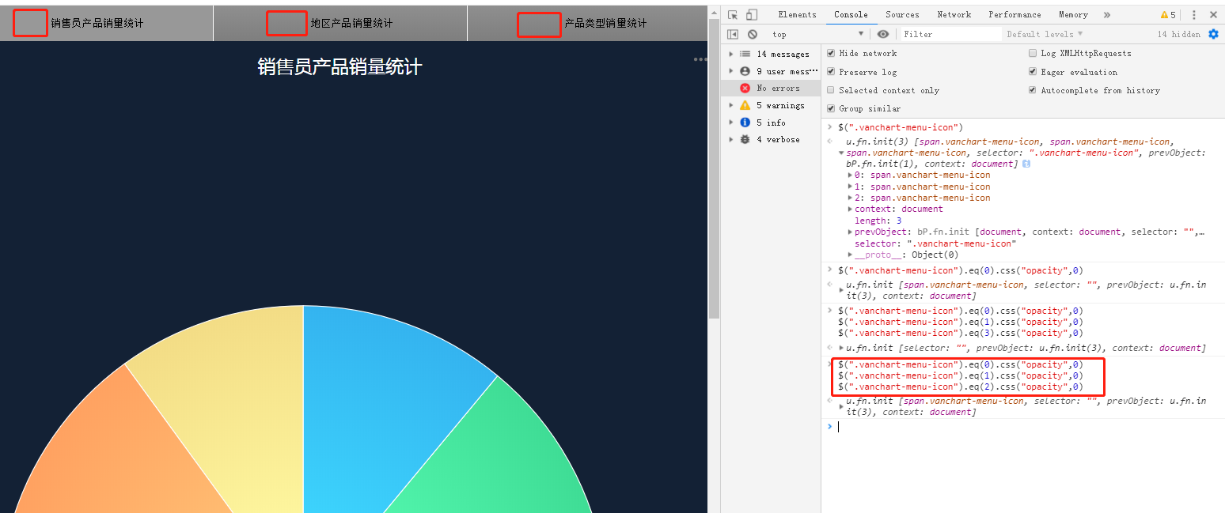Screen dimensions: 1225x513
Task: Click the list icon beside 14 messages
Action: [x=745, y=54]
